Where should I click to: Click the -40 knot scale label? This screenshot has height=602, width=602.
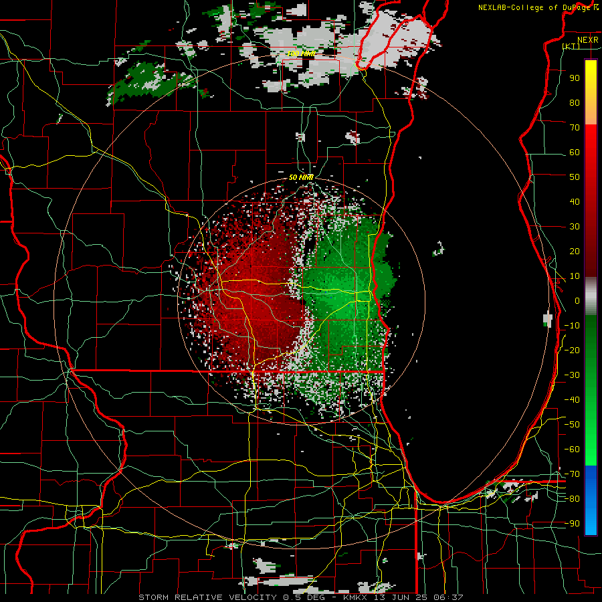572,400
